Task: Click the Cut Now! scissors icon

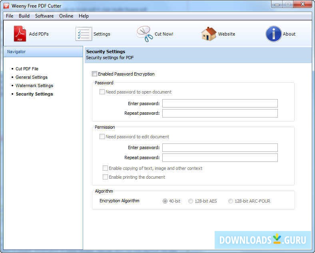Action: tap(145, 34)
